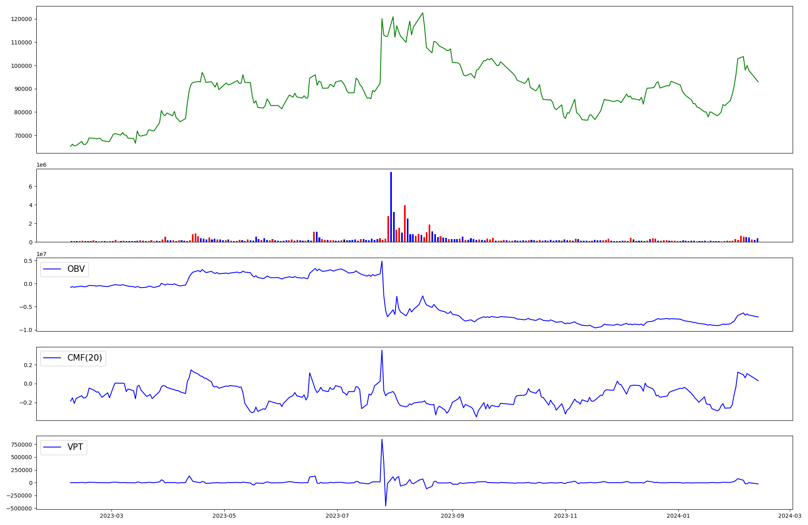This screenshot has height=525, width=808.
Task: Click the 2024-03 x-axis date label
Action: coord(789,515)
